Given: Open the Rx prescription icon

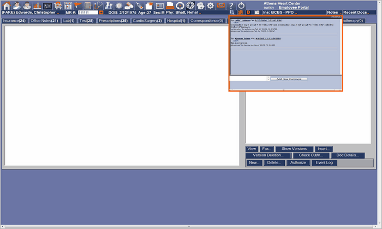Looking at the screenshot, I should tap(232, 12).
